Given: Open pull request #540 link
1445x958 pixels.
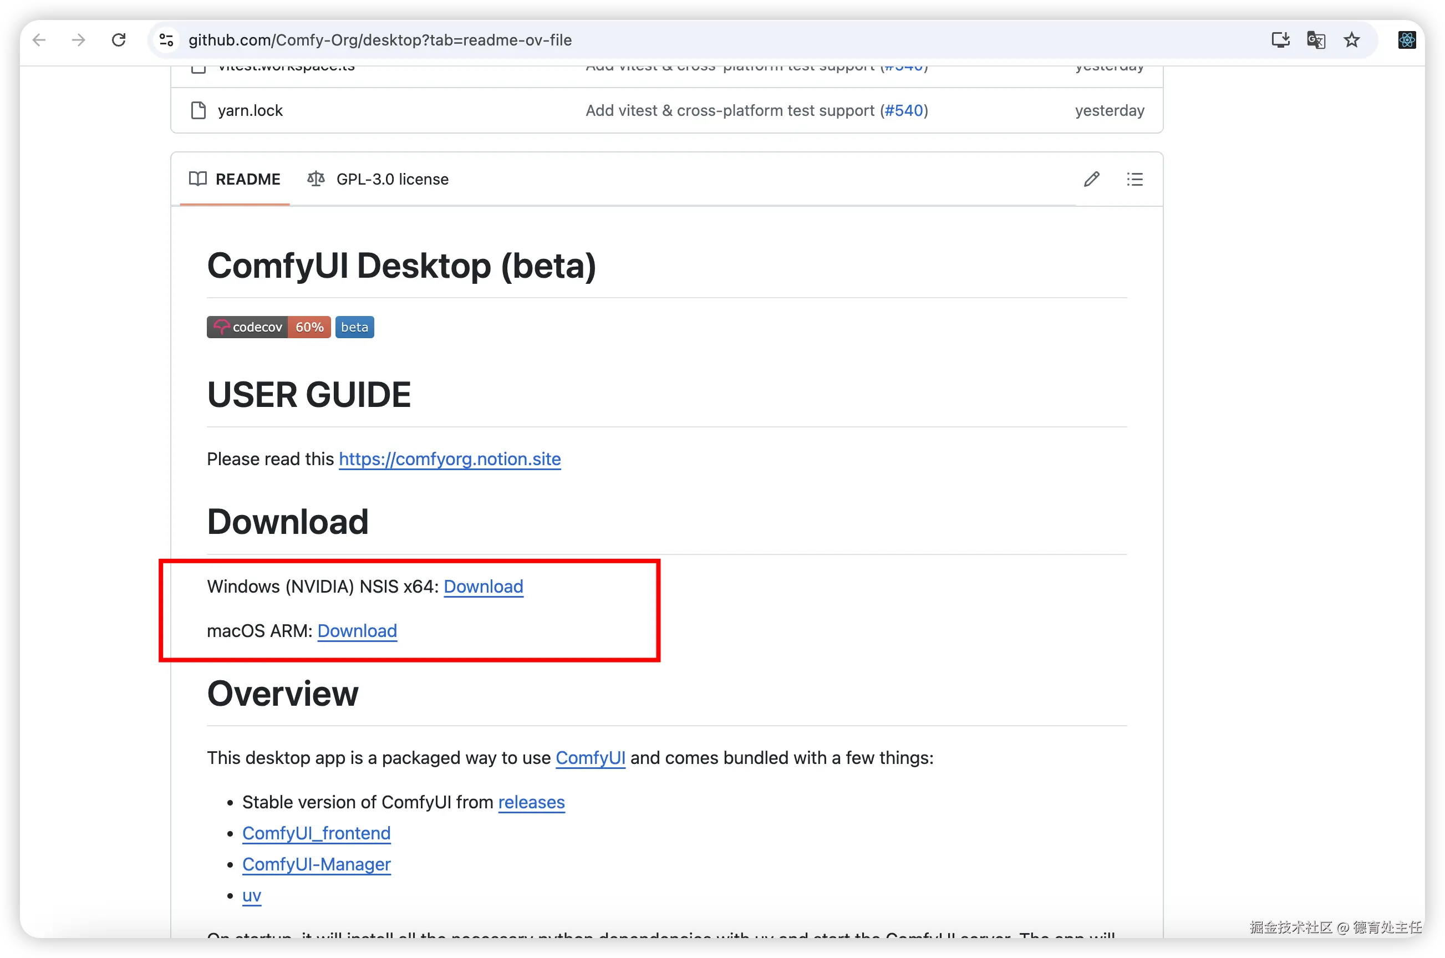Looking at the screenshot, I should (x=904, y=110).
